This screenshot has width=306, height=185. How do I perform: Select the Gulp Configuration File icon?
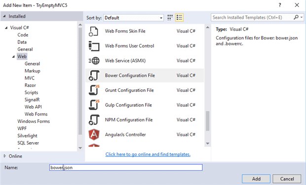click(94, 105)
